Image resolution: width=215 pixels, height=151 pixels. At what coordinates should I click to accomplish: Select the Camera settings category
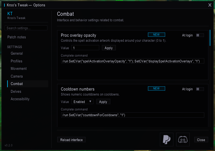click(17, 76)
